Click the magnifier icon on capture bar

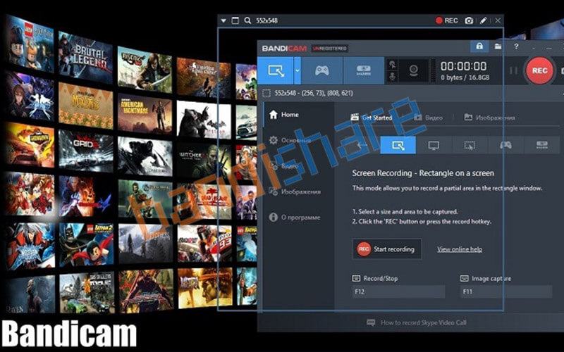point(247,20)
